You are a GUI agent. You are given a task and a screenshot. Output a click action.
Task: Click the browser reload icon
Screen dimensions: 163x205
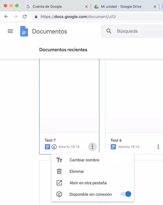(25, 17)
